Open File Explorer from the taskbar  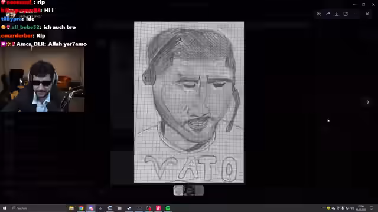tap(71, 208)
